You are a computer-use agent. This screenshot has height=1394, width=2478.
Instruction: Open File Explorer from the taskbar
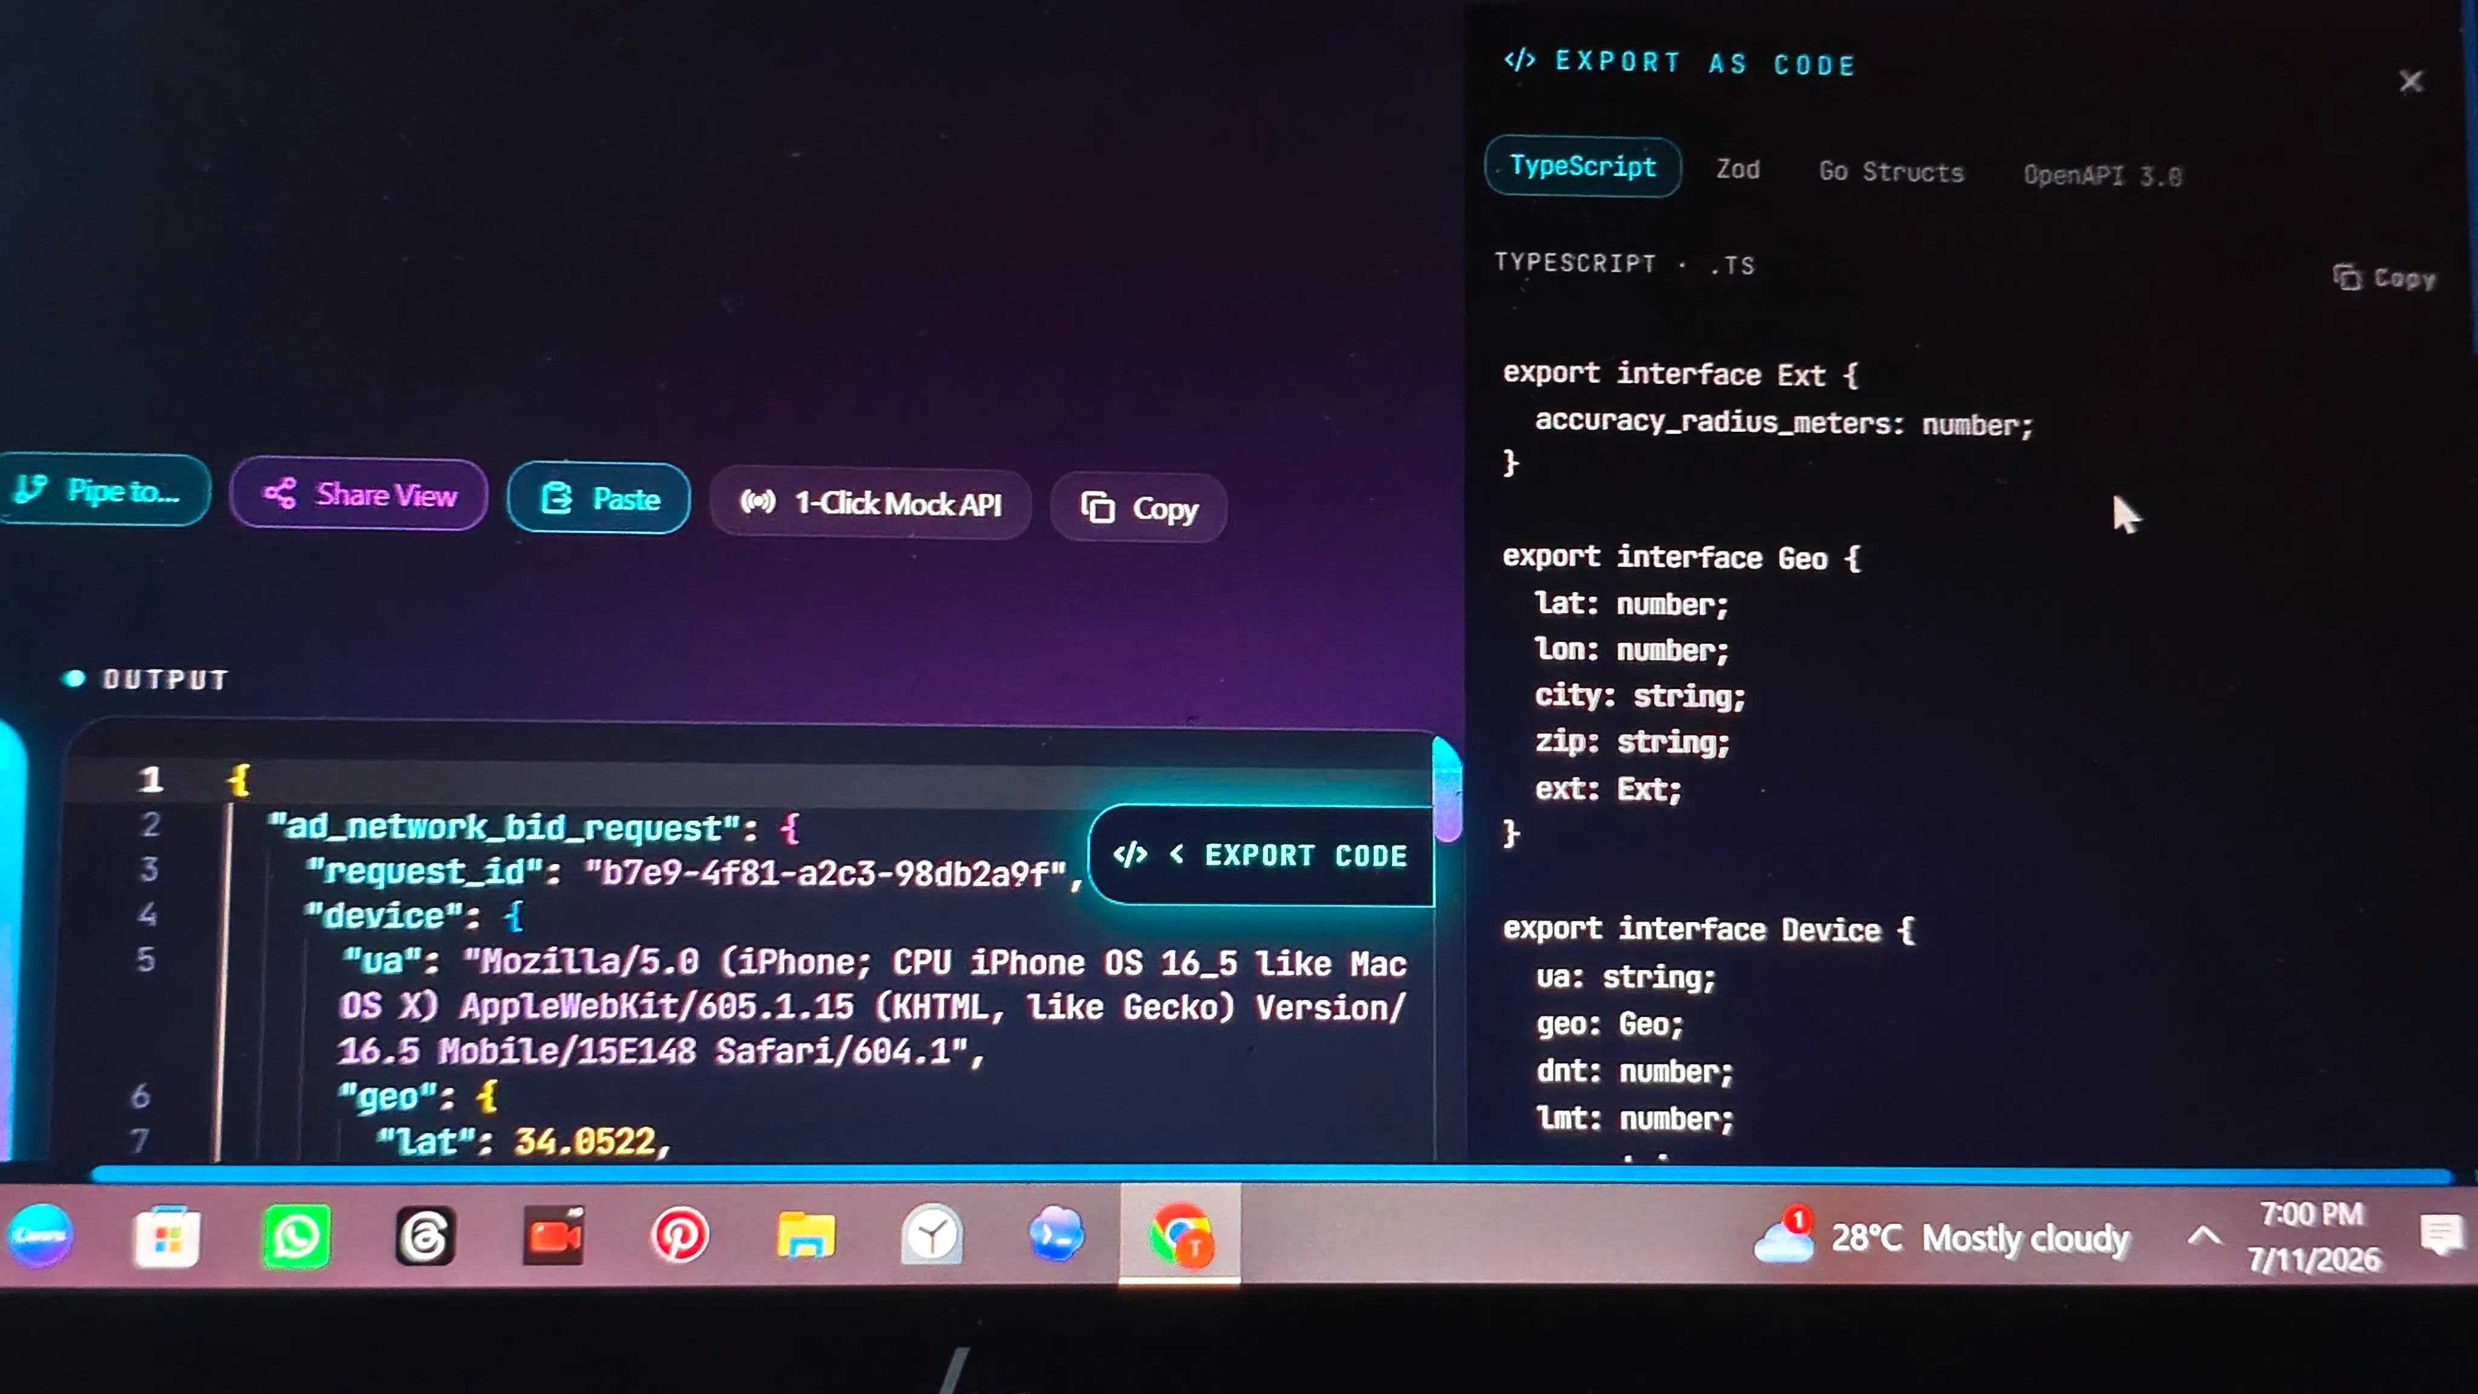[806, 1236]
